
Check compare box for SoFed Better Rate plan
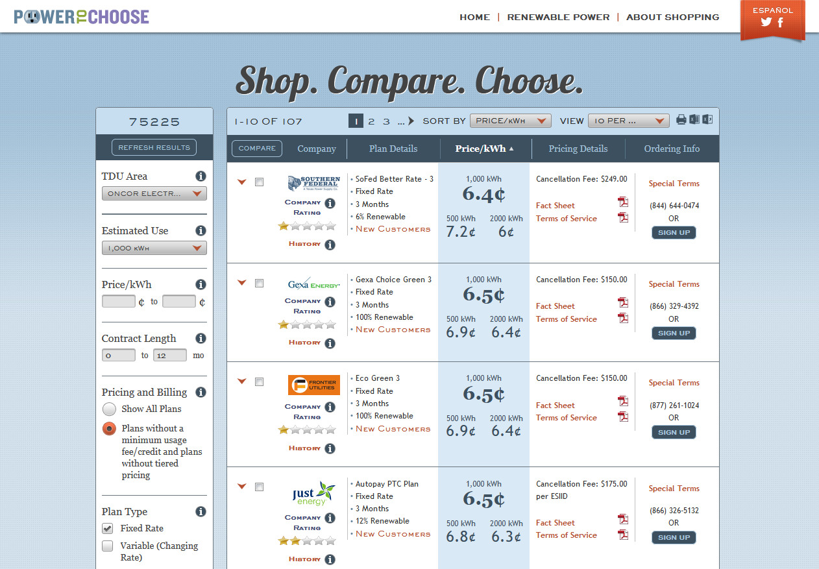[260, 182]
